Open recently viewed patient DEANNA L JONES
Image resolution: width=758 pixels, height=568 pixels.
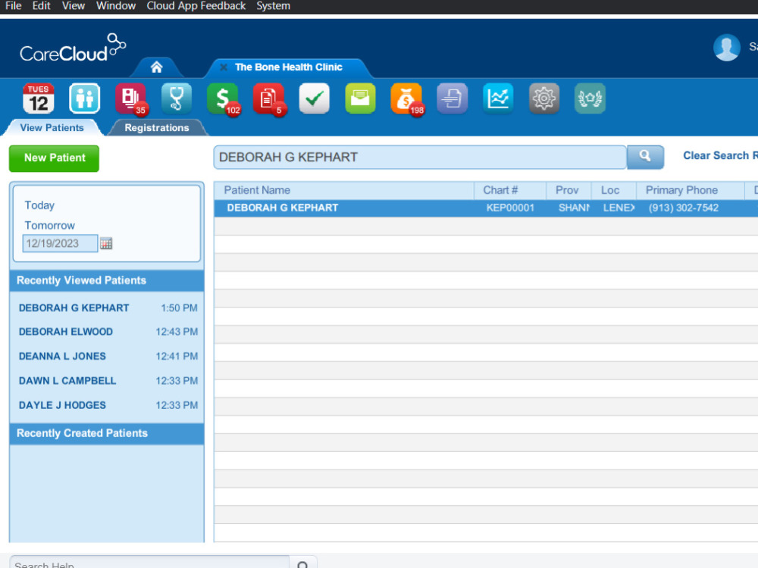[62, 357]
